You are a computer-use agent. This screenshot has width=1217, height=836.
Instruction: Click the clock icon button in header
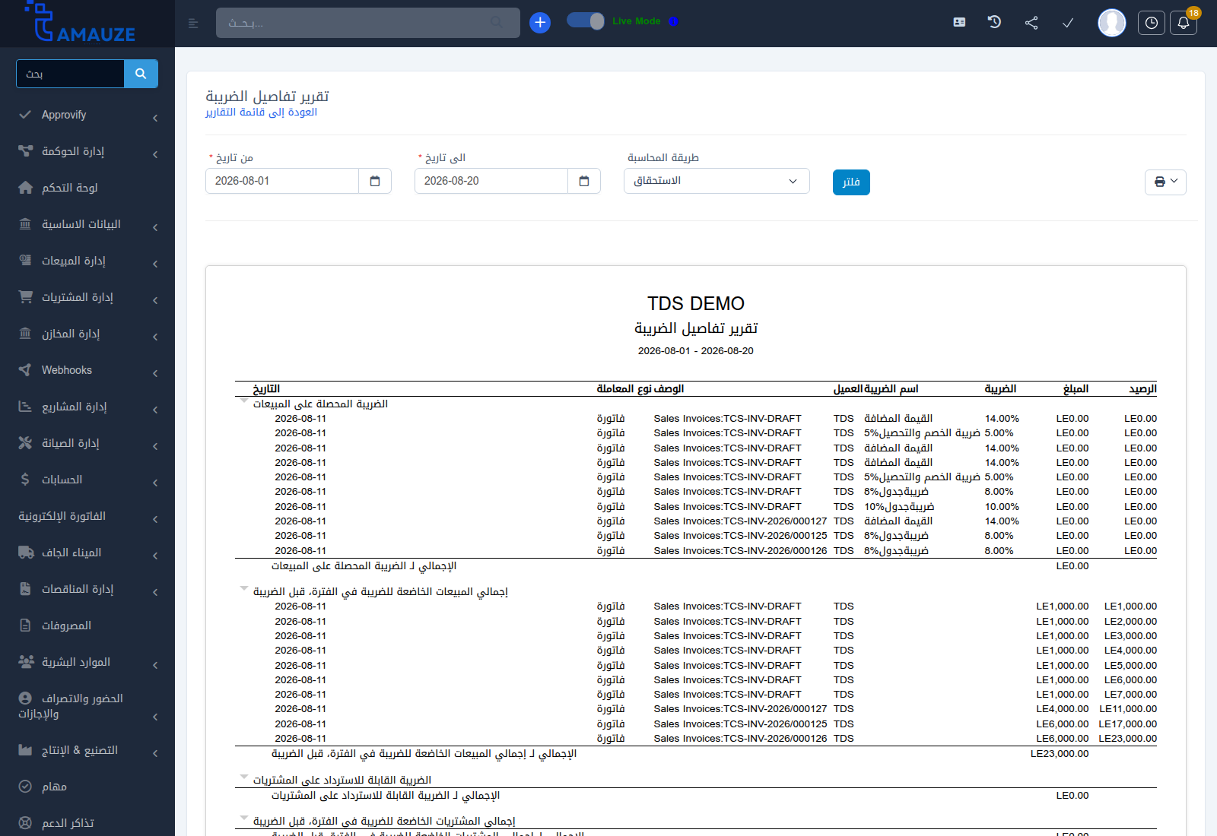click(x=1152, y=23)
